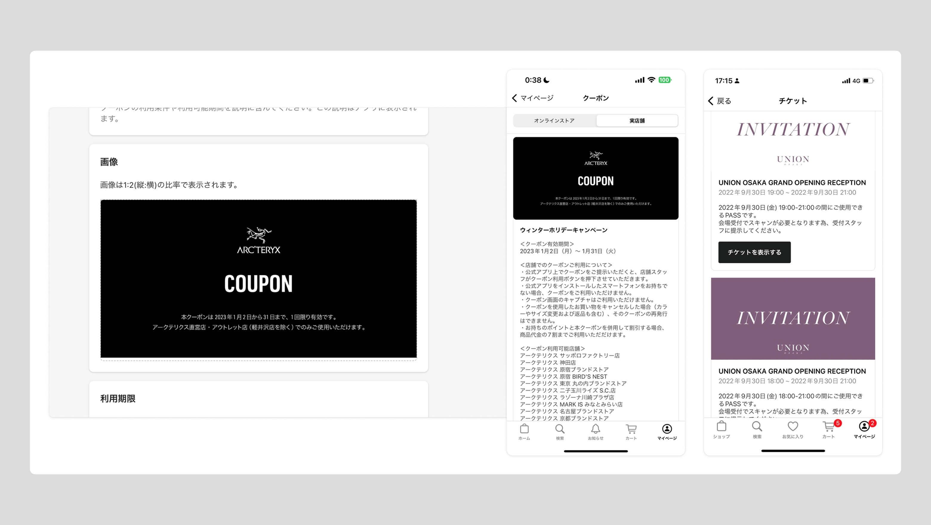Click the 利用期限 section card
Image resolution: width=931 pixels, height=525 pixels.
(x=258, y=399)
